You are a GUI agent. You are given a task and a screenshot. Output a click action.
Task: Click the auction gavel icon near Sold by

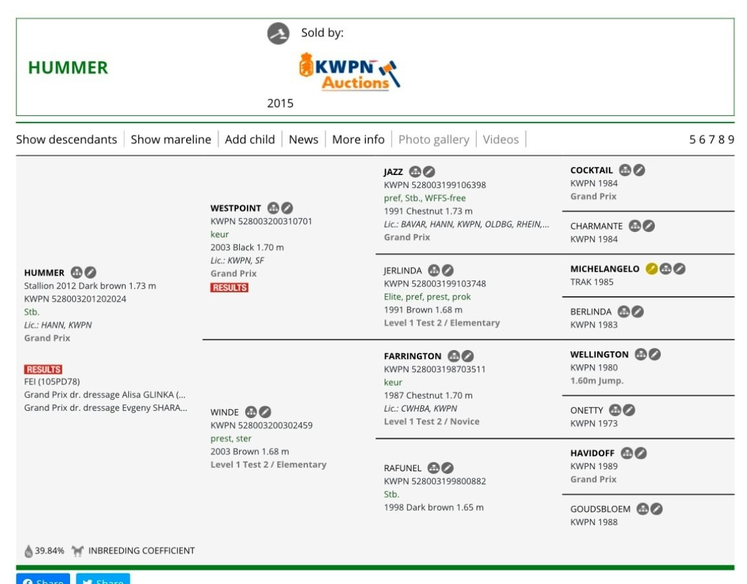coord(278,33)
